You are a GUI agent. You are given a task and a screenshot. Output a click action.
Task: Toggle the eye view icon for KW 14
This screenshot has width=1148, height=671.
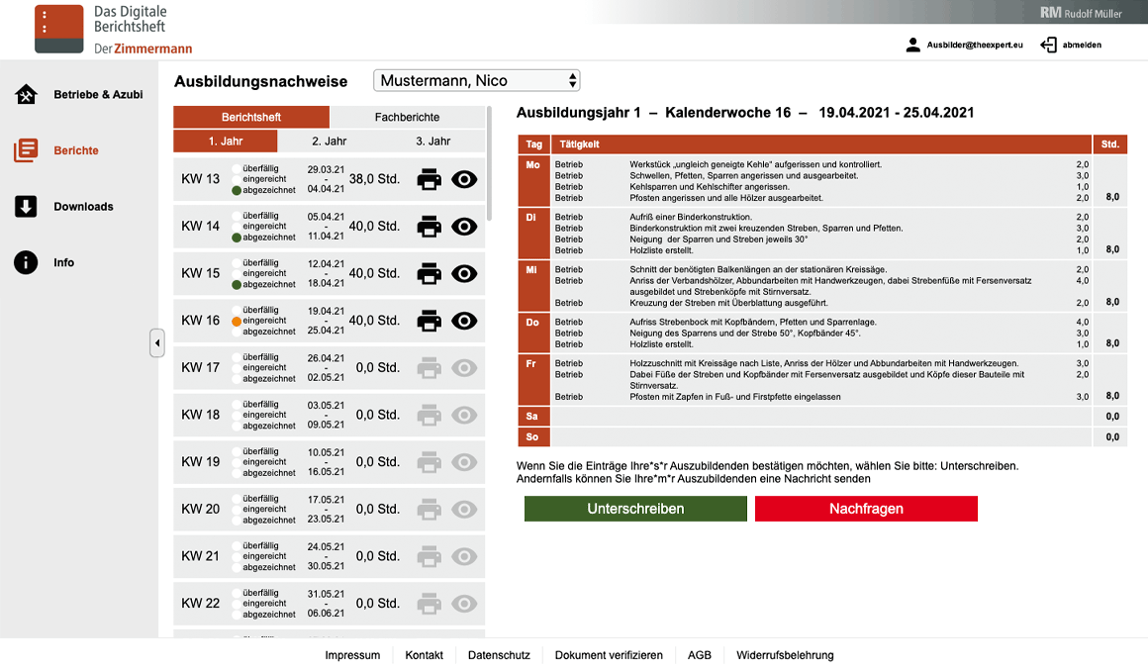464,226
